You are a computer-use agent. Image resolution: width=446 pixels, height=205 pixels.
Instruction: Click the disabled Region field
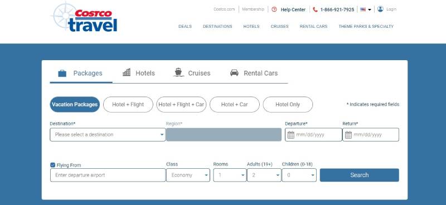[x=224, y=134]
